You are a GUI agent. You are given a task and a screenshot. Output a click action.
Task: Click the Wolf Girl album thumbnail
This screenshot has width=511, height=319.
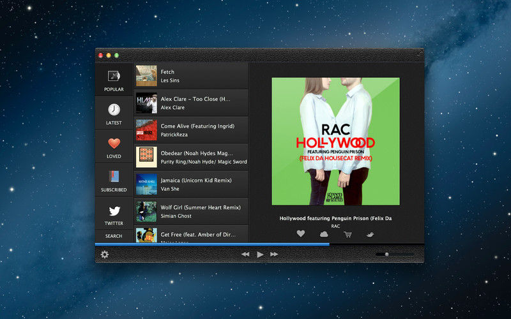(x=146, y=211)
